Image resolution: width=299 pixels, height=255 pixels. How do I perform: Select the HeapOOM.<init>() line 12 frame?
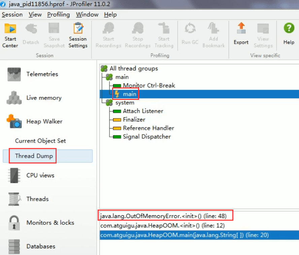coord(162,226)
